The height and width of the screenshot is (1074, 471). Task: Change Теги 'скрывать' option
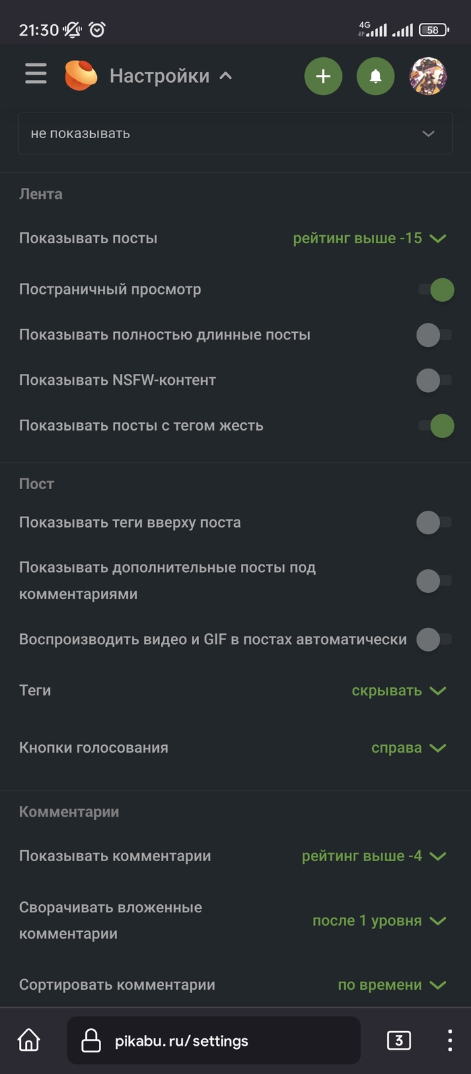[x=398, y=691]
